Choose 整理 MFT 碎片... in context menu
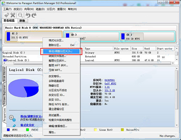181x140 pixels. pyautogui.click(x=62, y=65)
